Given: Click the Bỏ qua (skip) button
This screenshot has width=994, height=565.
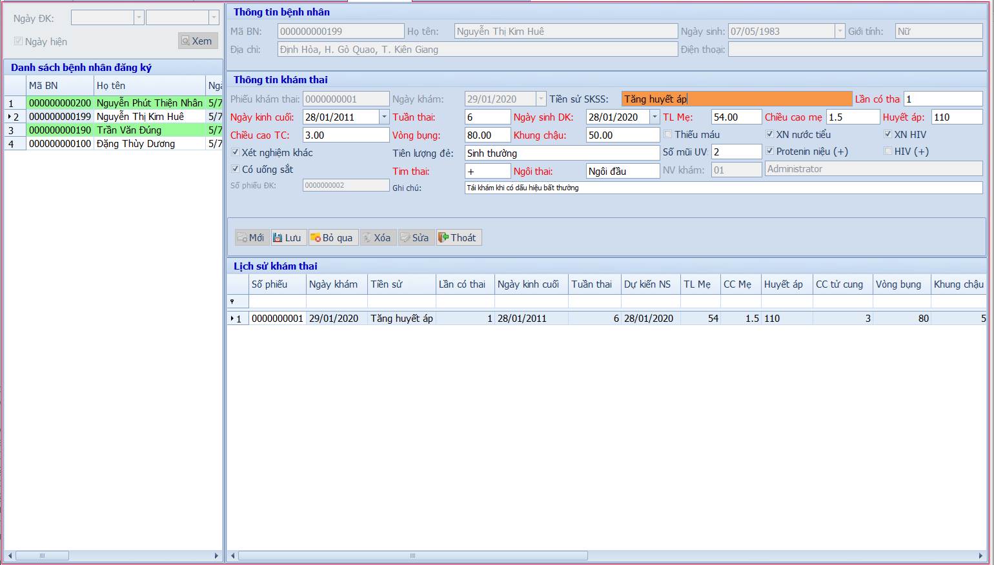Looking at the screenshot, I should (x=332, y=237).
